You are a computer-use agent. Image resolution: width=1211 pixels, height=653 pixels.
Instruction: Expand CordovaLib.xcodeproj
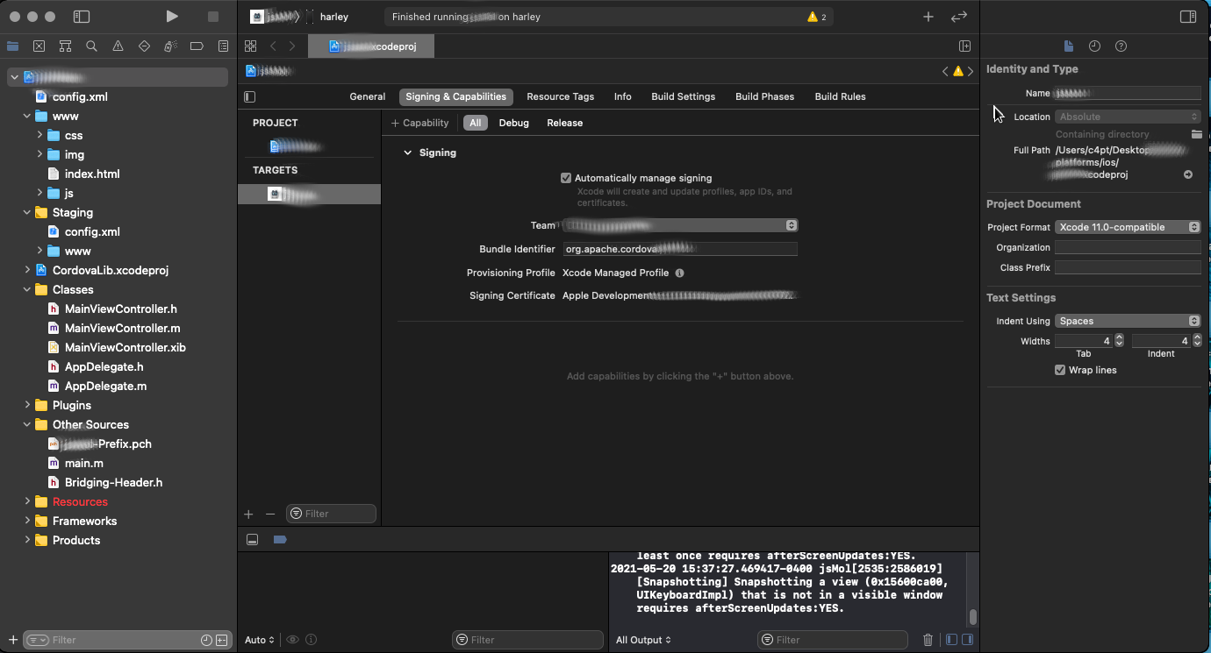27,270
